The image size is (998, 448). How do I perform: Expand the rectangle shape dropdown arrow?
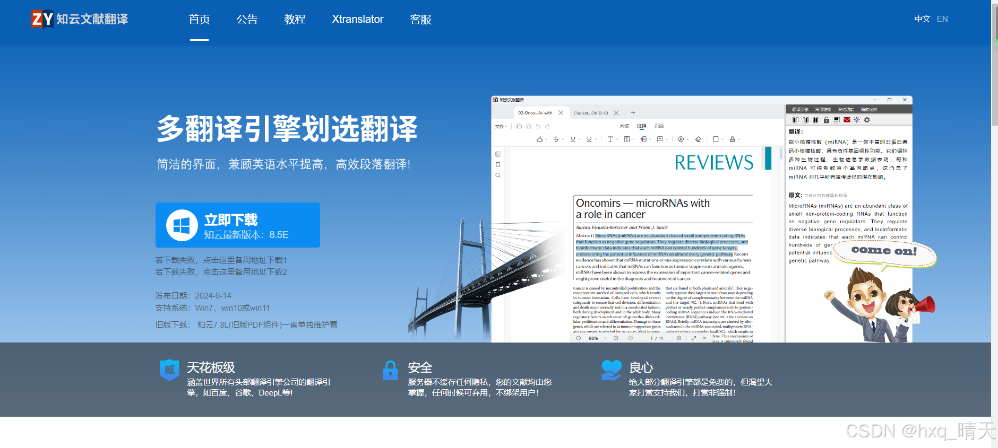point(722,139)
